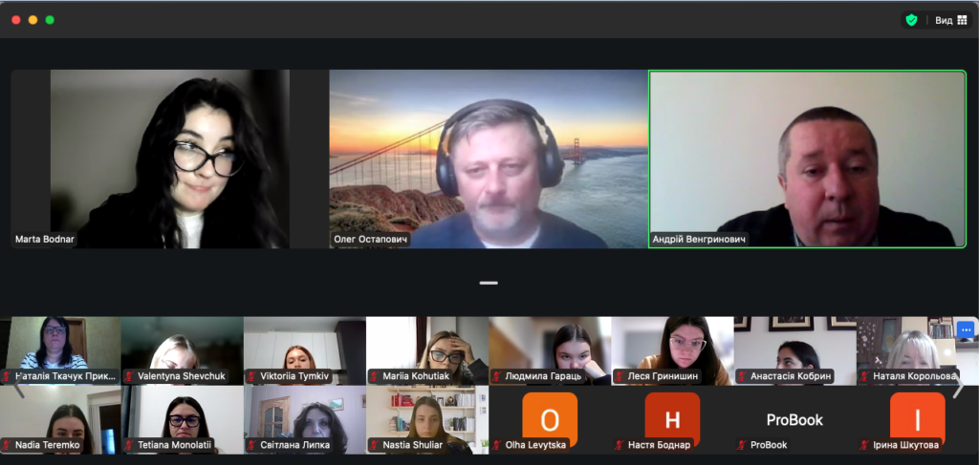Screen dimensions: 979x465
Task: Select Олег Остапович's video with bridge background
Action: click(x=488, y=158)
